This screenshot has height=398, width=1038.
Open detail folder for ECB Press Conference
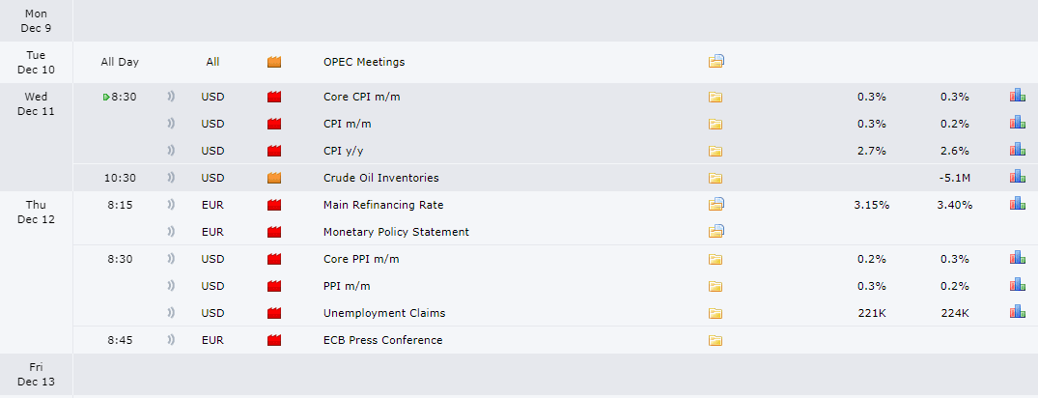(x=715, y=340)
